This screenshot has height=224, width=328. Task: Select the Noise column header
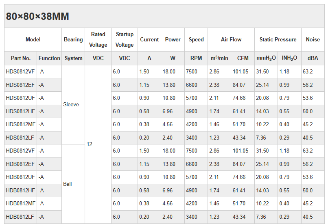(x=313, y=40)
